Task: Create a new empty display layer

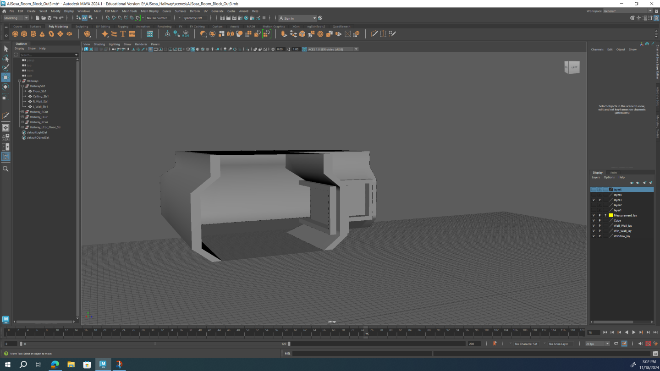Action: click(644, 183)
